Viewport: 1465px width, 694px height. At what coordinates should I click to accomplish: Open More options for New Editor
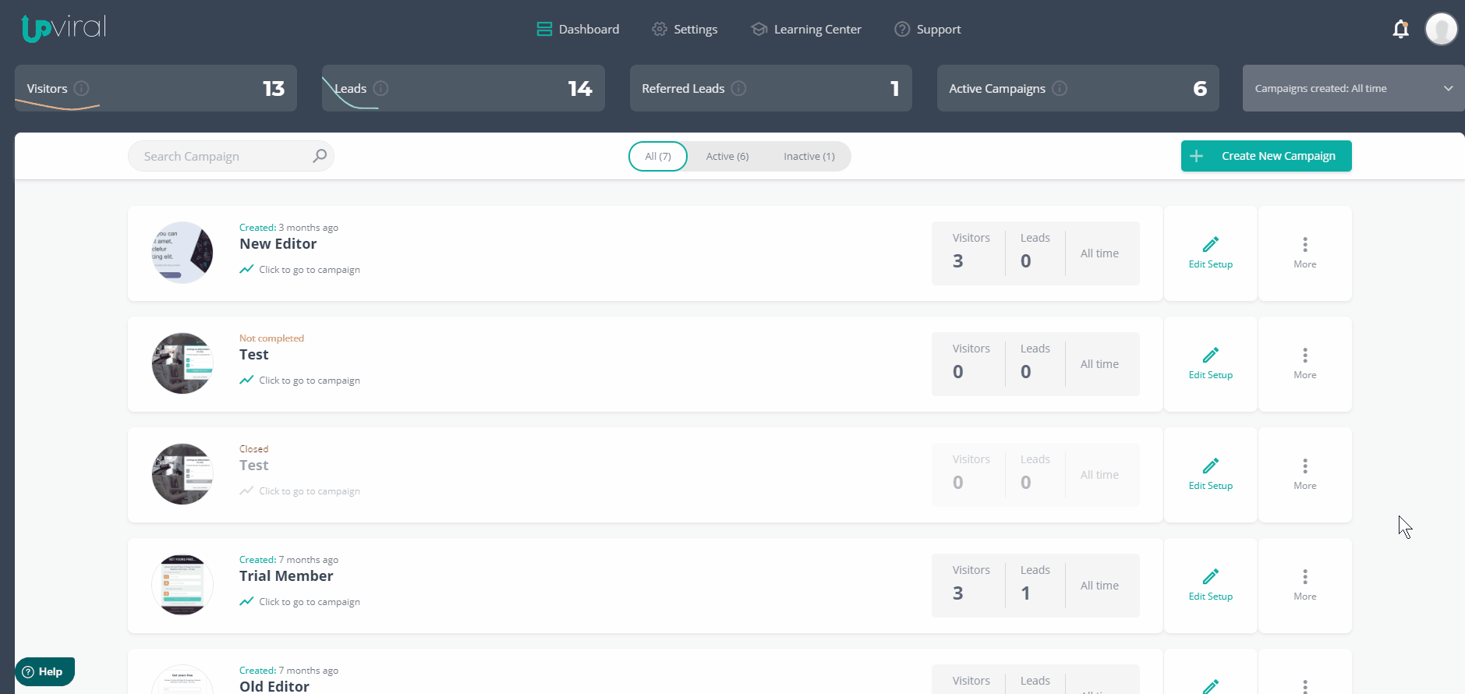click(x=1305, y=253)
